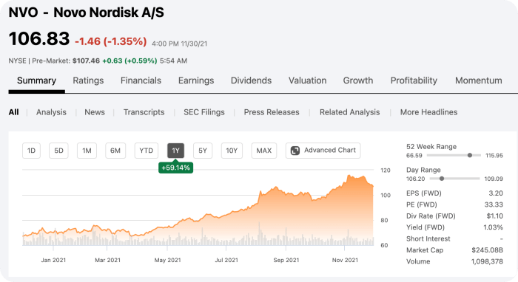The image size is (518, 282).
Task: Click the More Headlines link
Action: (x=428, y=112)
